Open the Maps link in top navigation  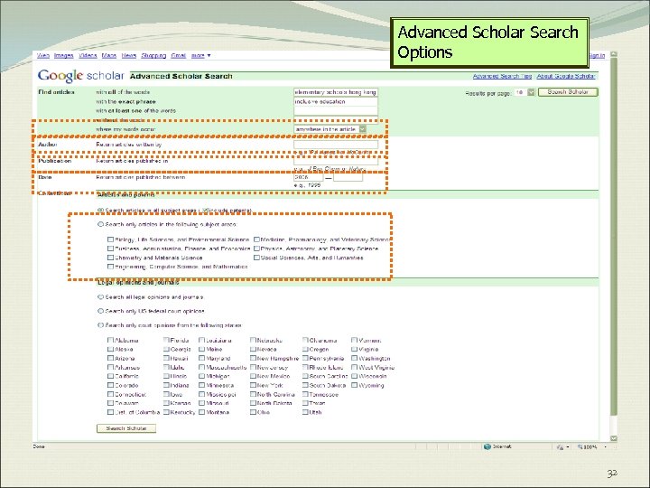coord(109,56)
